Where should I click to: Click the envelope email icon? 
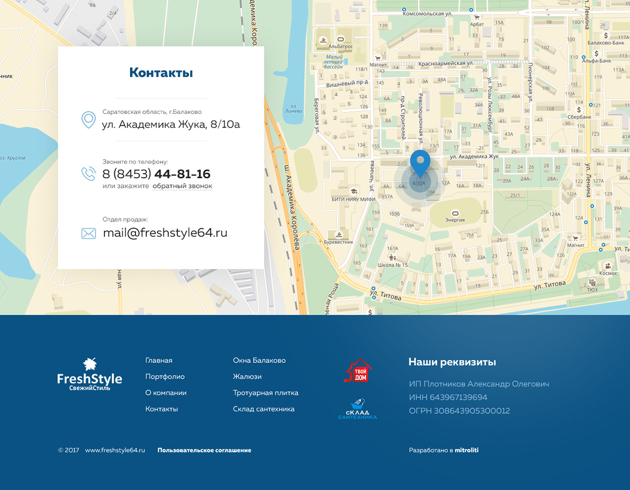click(x=89, y=233)
